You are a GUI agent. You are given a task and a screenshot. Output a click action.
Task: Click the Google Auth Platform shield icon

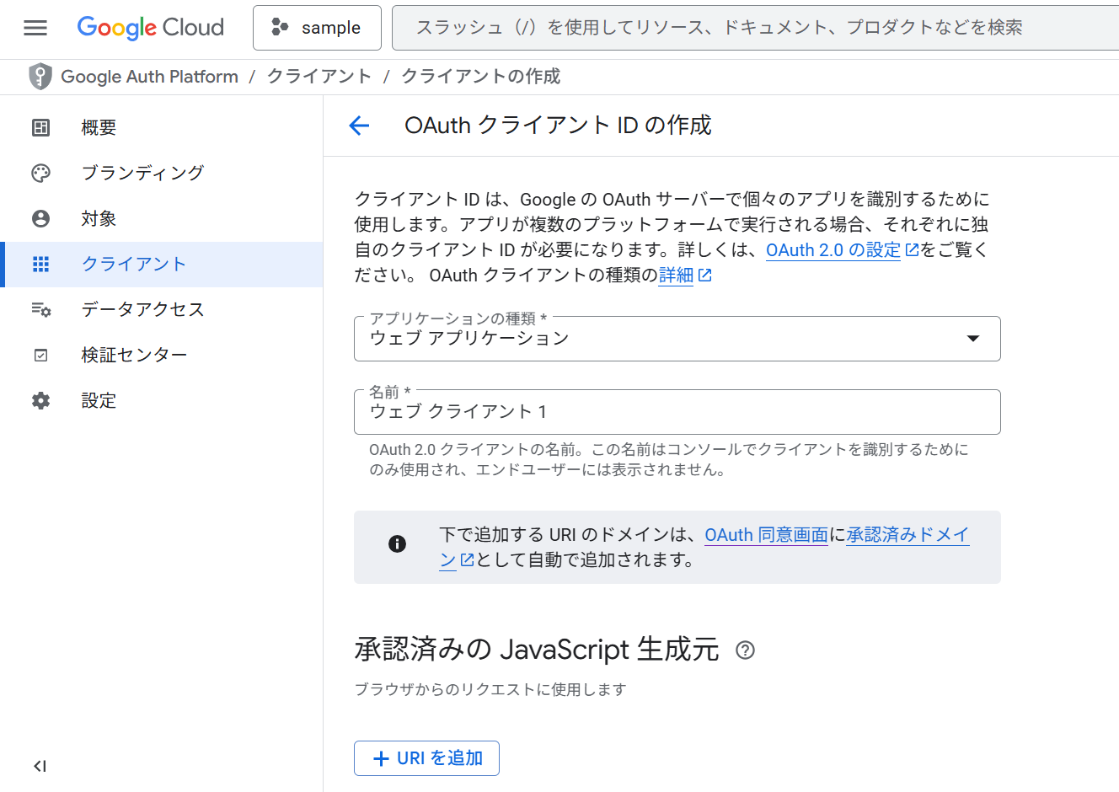(40, 76)
